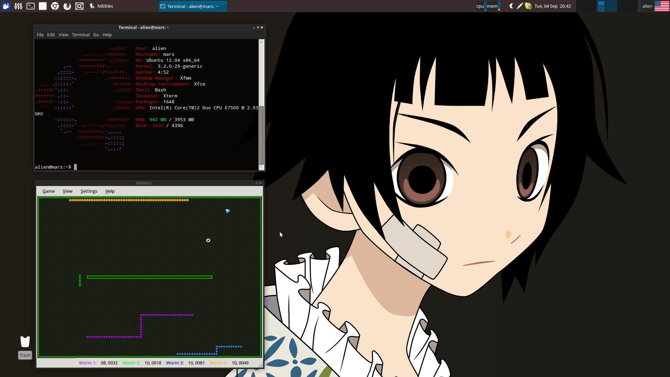This screenshot has width=670, height=377.
Task: Launch Firefox browser from panel
Action: click(x=67, y=6)
